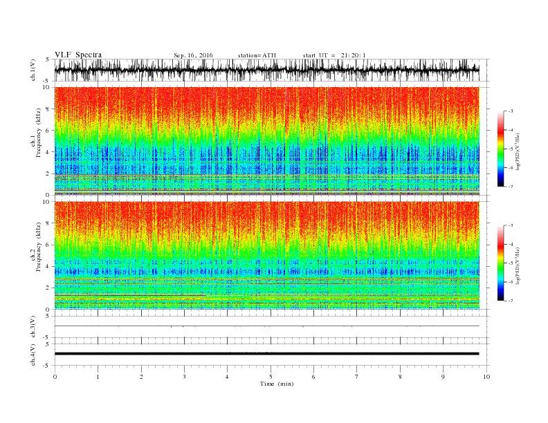This screenshot has height=423, width=548.
Task: Click the "4" kHz tick on ch.2 frequency axis
Action: pyautogui.click(x=48, y=266)
